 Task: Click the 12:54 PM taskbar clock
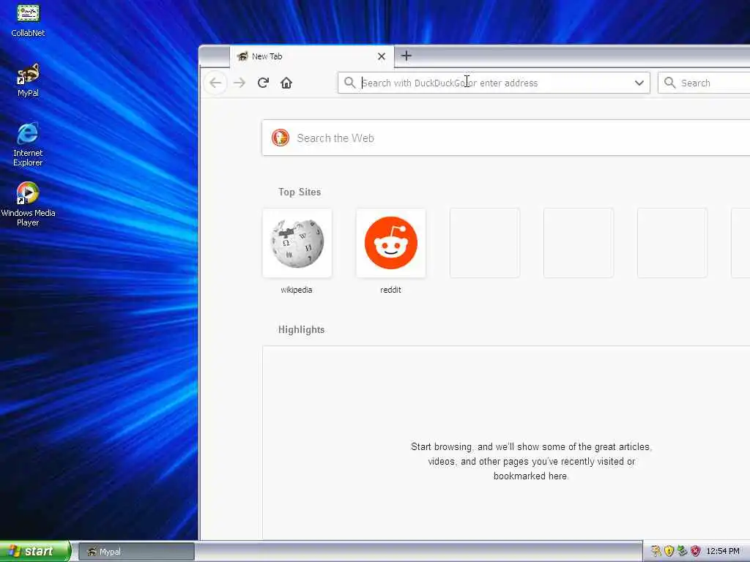point(723,551)
